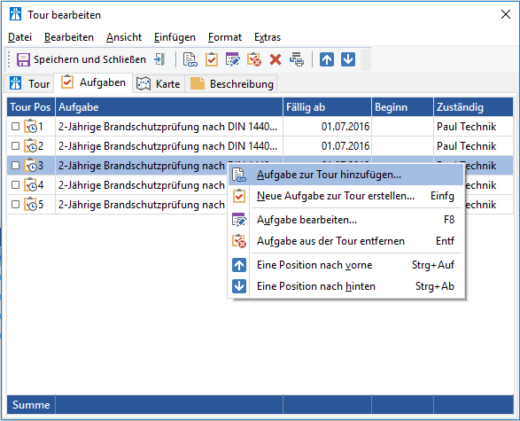
Task: Tick the checkbox for tour position 1
Action: click(15, 127)
